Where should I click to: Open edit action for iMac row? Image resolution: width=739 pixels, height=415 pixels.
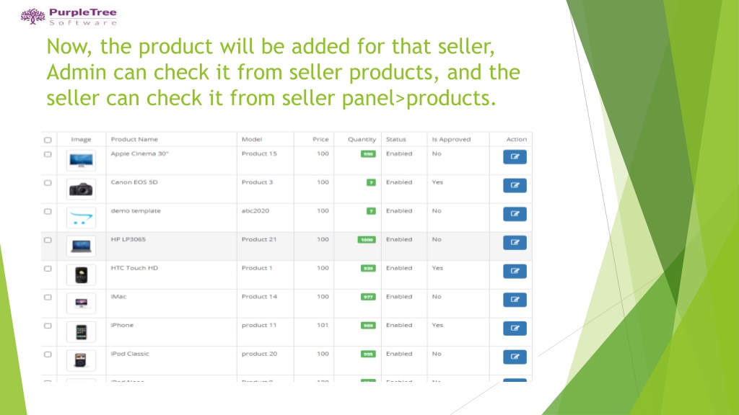[515, 300]
